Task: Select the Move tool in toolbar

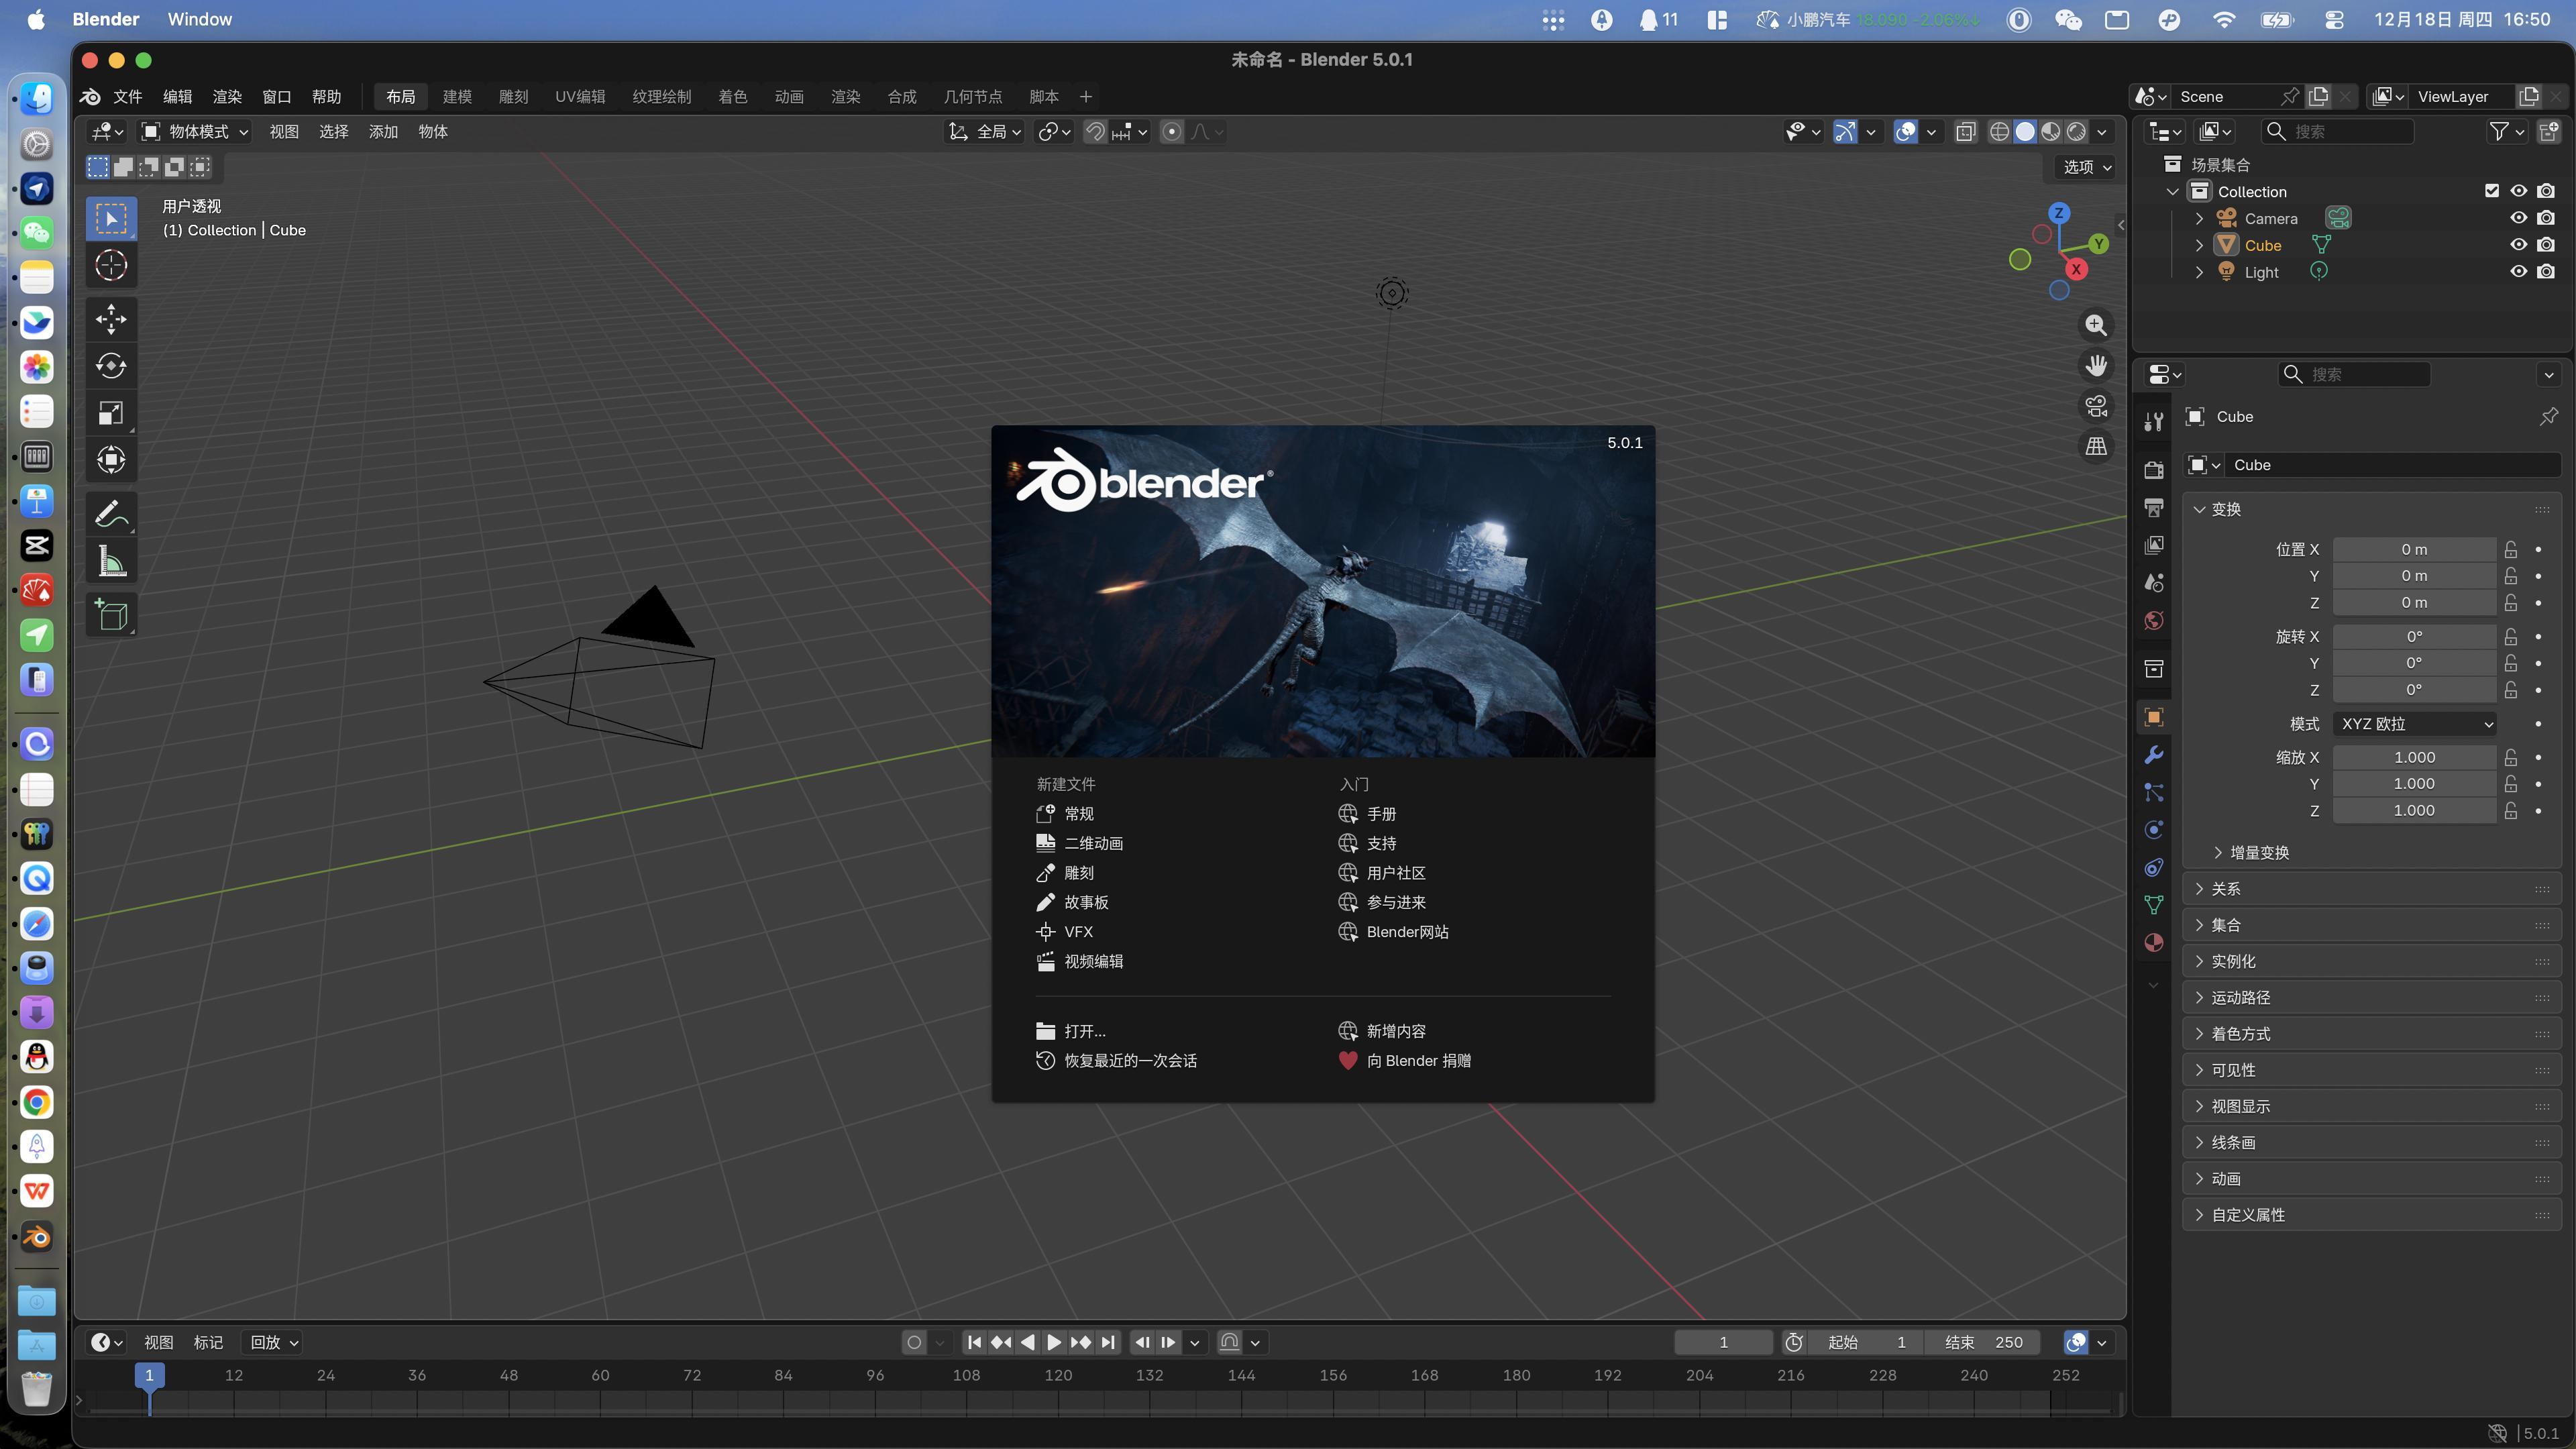Action: 111,320
